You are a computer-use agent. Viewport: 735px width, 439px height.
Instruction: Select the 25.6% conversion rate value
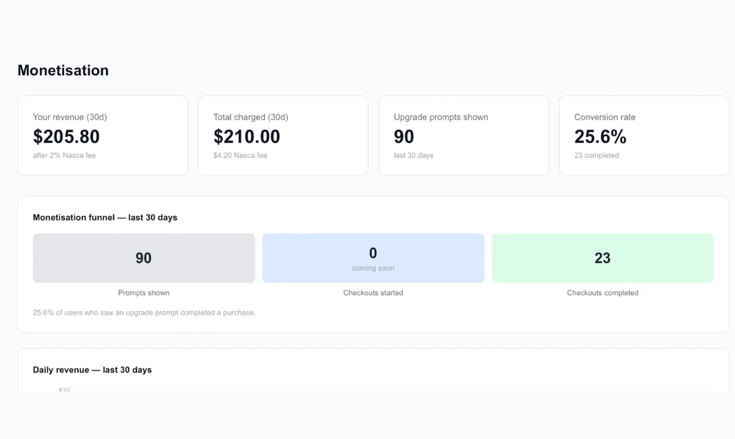[600, 137]
